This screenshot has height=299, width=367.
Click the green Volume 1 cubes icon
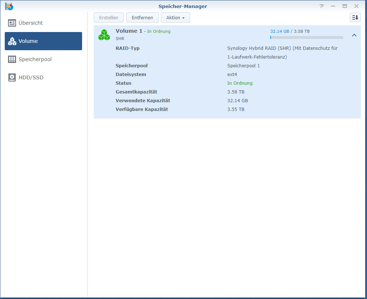[104, 35]
